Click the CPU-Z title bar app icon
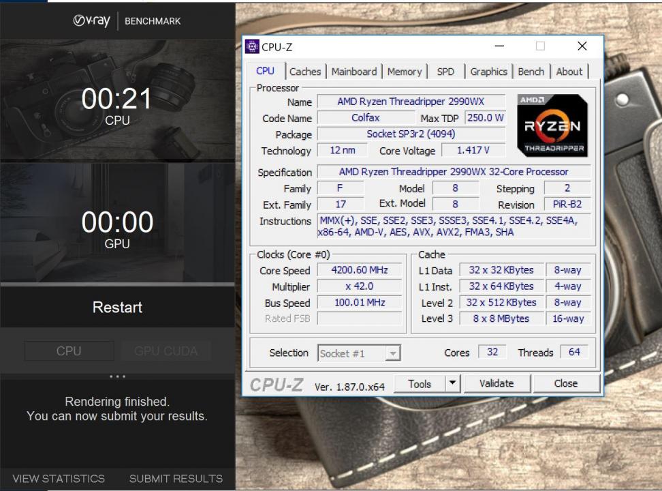 (252, 46)
